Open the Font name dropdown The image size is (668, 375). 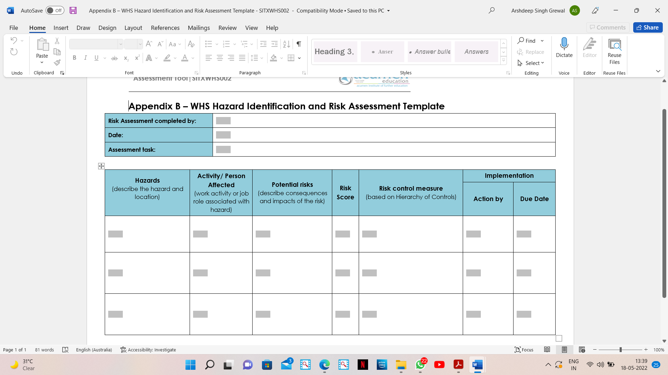pyautogui.click(x=120, y=44)
